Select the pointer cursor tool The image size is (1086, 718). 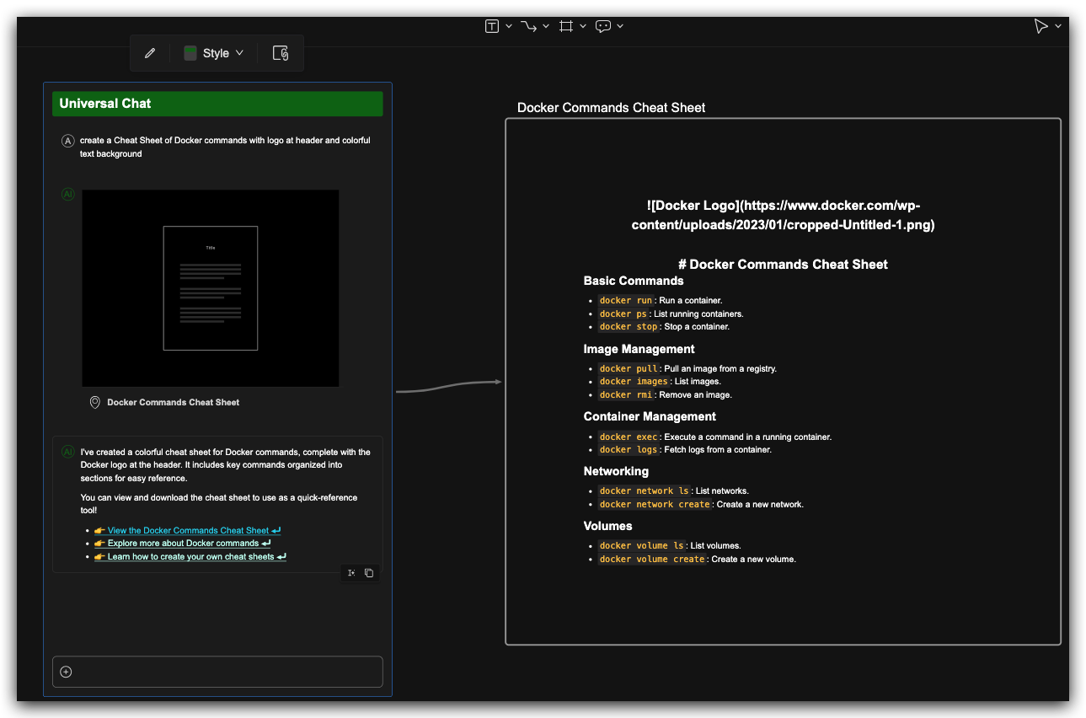click(x=1041, y=26)
